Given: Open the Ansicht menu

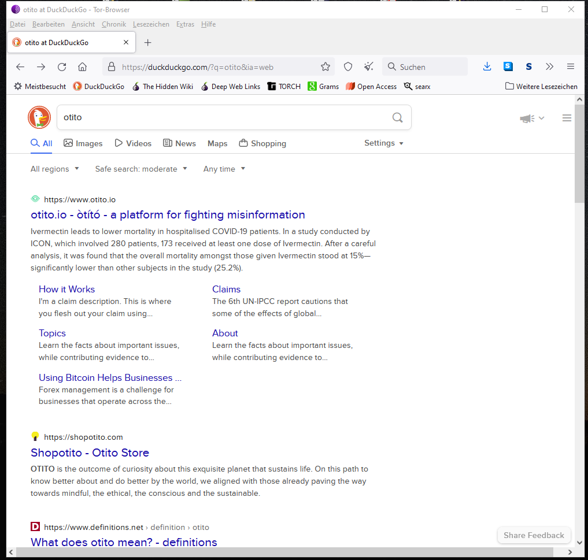Looking at the screenshot, I should coord(83,24).
